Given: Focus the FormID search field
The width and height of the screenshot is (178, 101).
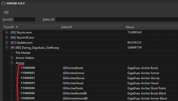Looking at the screenshot, I should tap(25, 20).
